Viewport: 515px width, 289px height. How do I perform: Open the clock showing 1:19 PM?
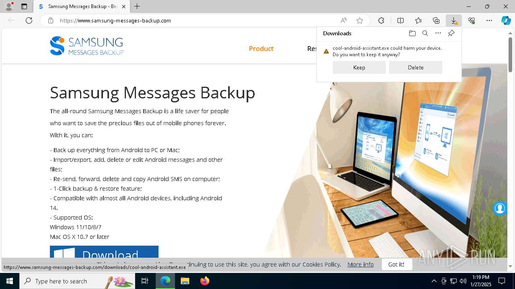480,281
